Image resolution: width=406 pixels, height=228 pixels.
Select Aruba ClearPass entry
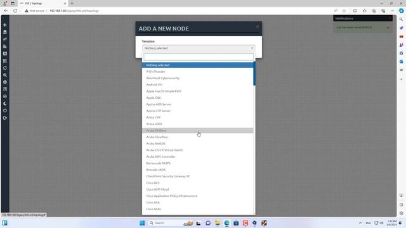pyautogui.click(x=197, y=137)
